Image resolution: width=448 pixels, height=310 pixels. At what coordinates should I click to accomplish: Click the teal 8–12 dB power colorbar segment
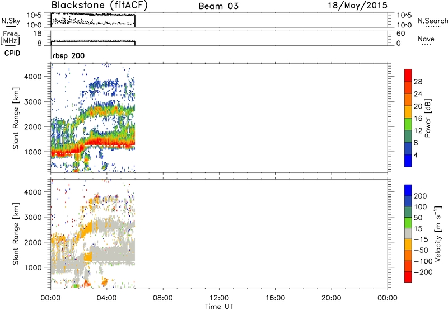tap(408, 137)
